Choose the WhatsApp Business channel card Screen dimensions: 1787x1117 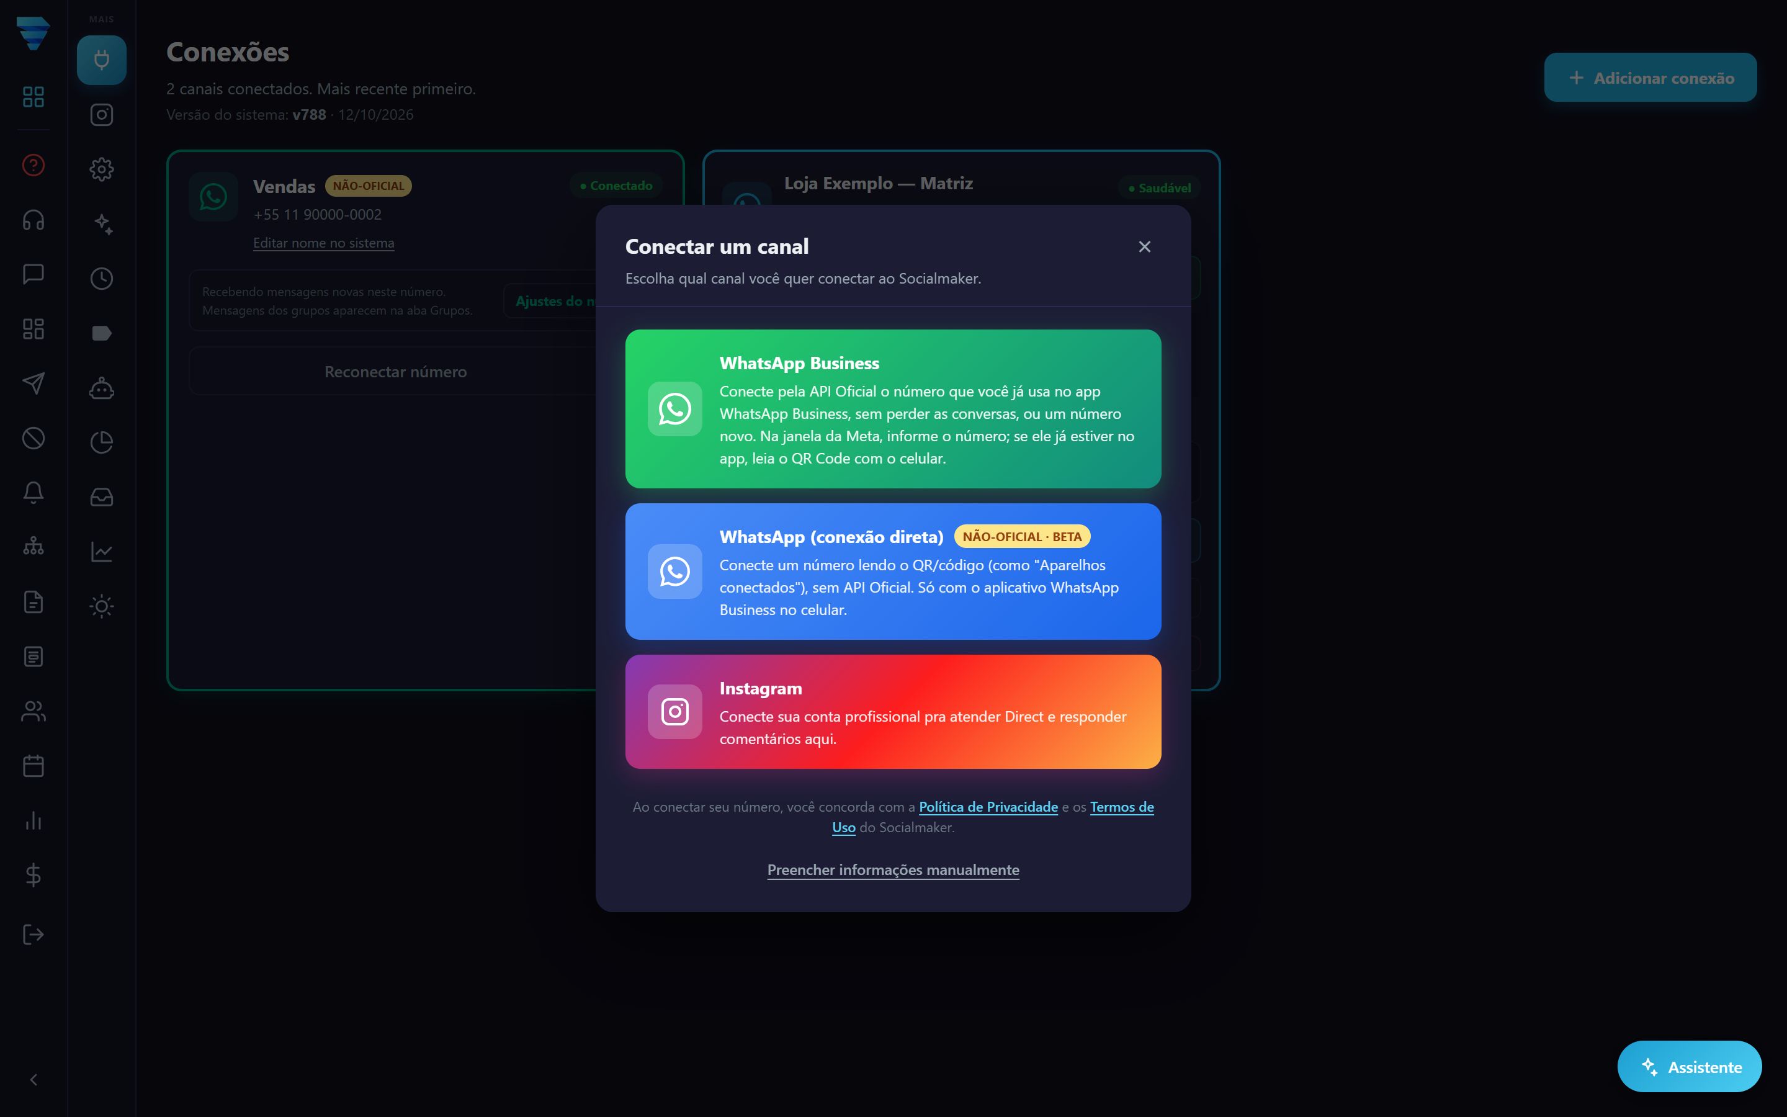893,408
